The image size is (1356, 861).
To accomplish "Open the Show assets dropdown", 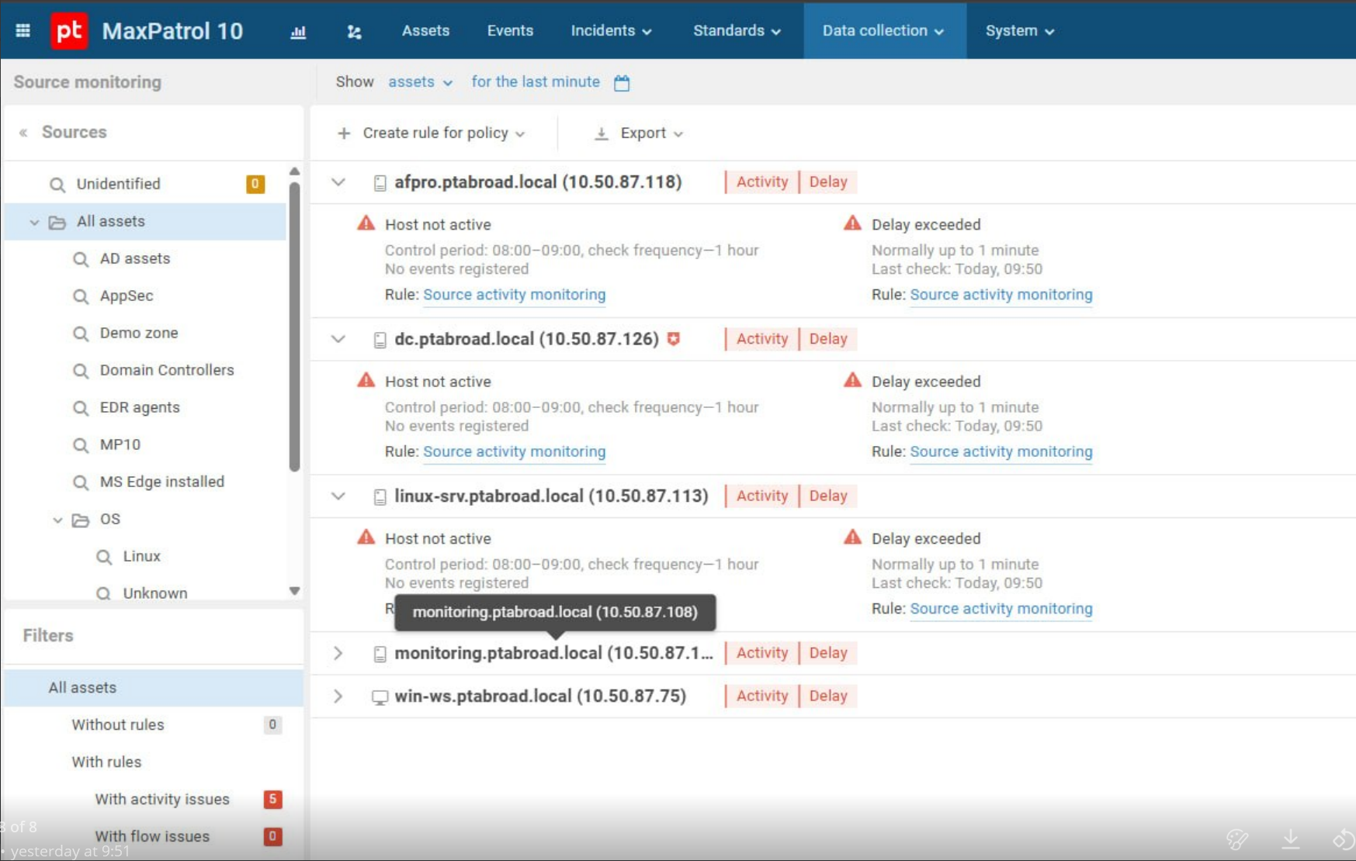I will point(420,82).
